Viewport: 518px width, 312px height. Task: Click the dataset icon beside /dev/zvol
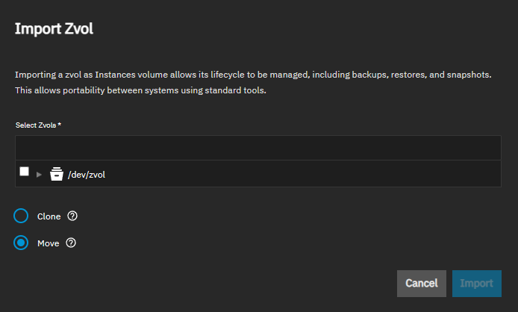pyautogui.click(x=56, y=174)
